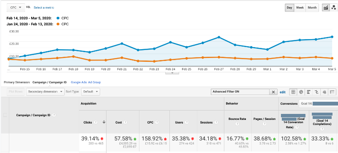The image size is (338, 153).
Task: Open help for Pages / Session column
Action: (x=264, y=124)
